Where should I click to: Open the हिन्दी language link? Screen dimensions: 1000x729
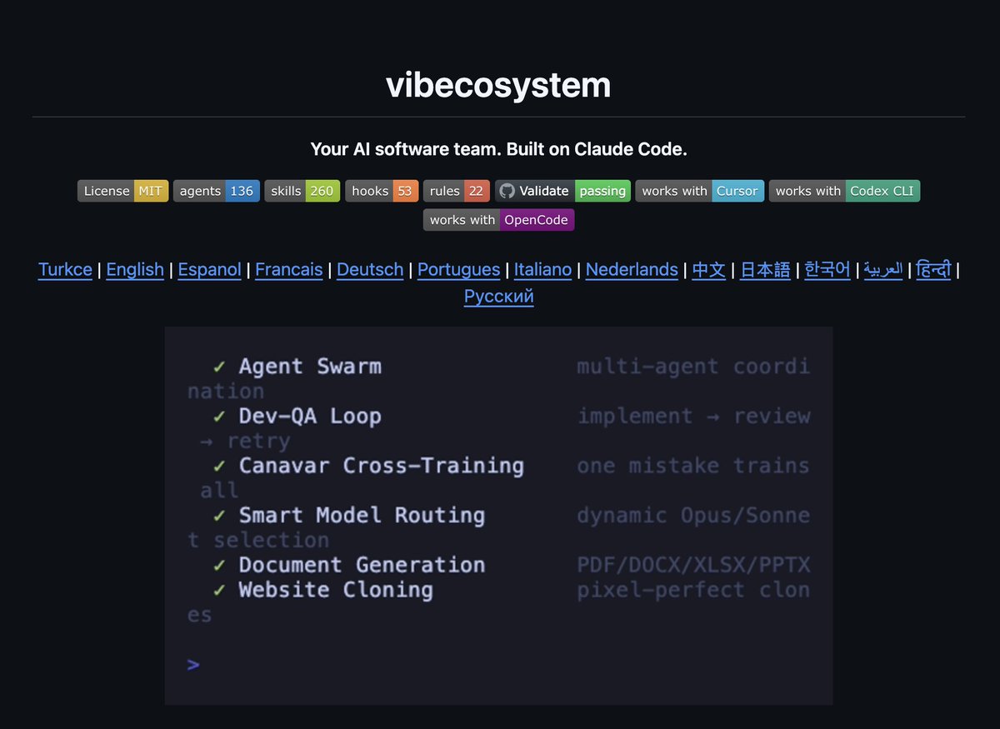click(933, 269)
